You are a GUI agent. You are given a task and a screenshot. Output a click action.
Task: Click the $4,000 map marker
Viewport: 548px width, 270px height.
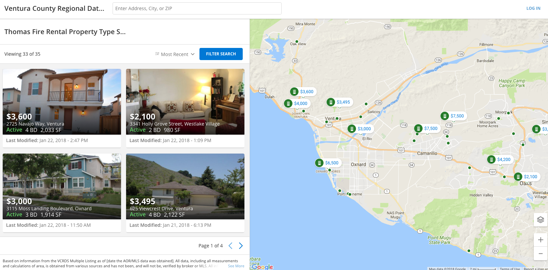point(296,104)
